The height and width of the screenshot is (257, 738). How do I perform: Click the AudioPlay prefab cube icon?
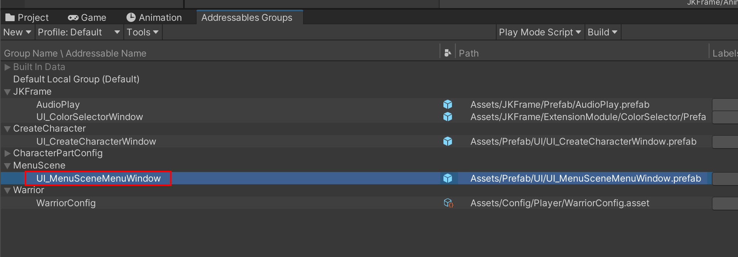pos(447,104)
